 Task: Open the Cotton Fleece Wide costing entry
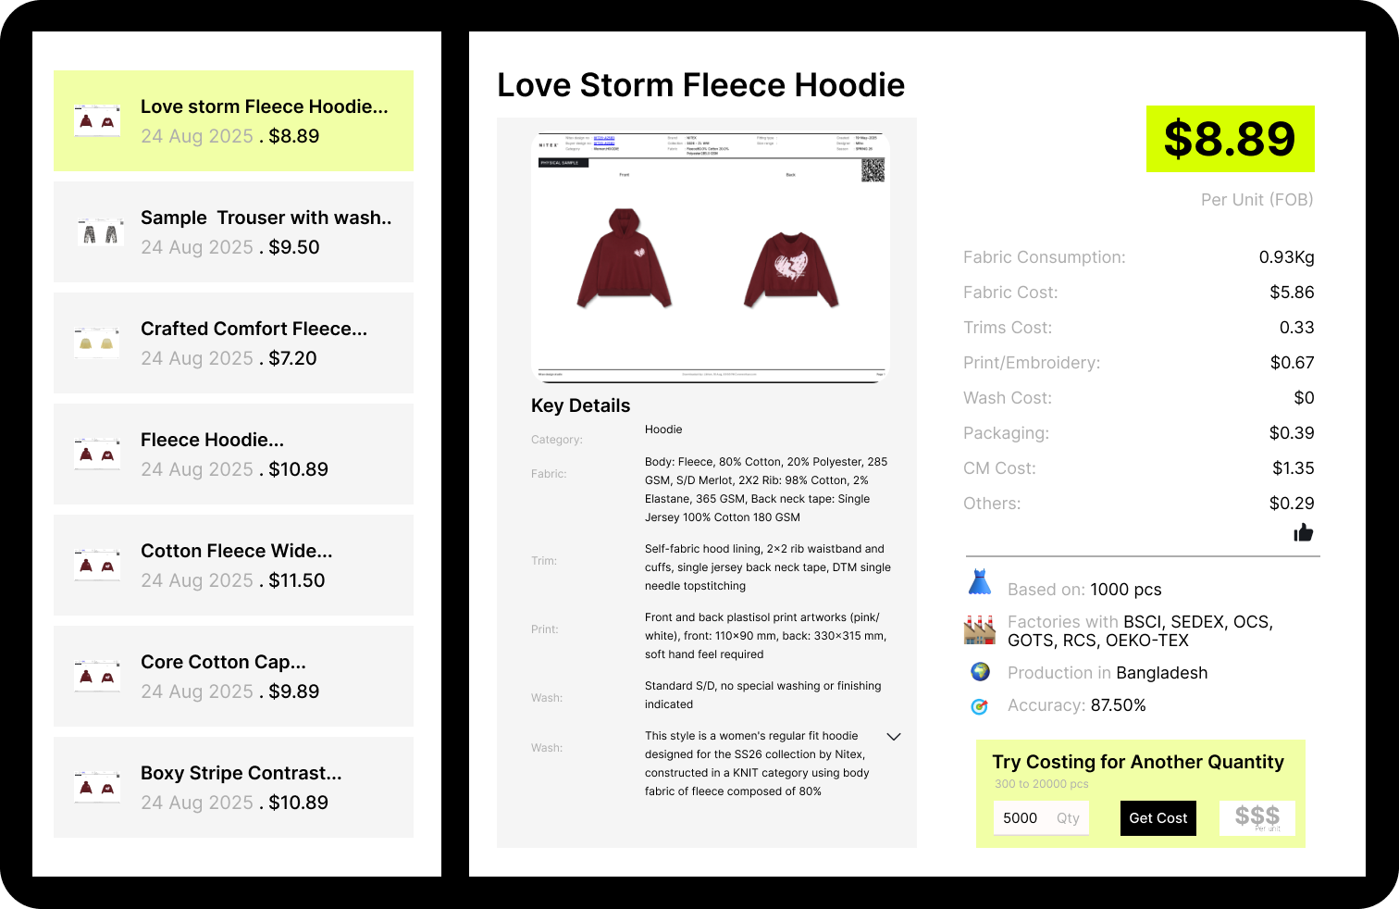(x=233, y=566)
